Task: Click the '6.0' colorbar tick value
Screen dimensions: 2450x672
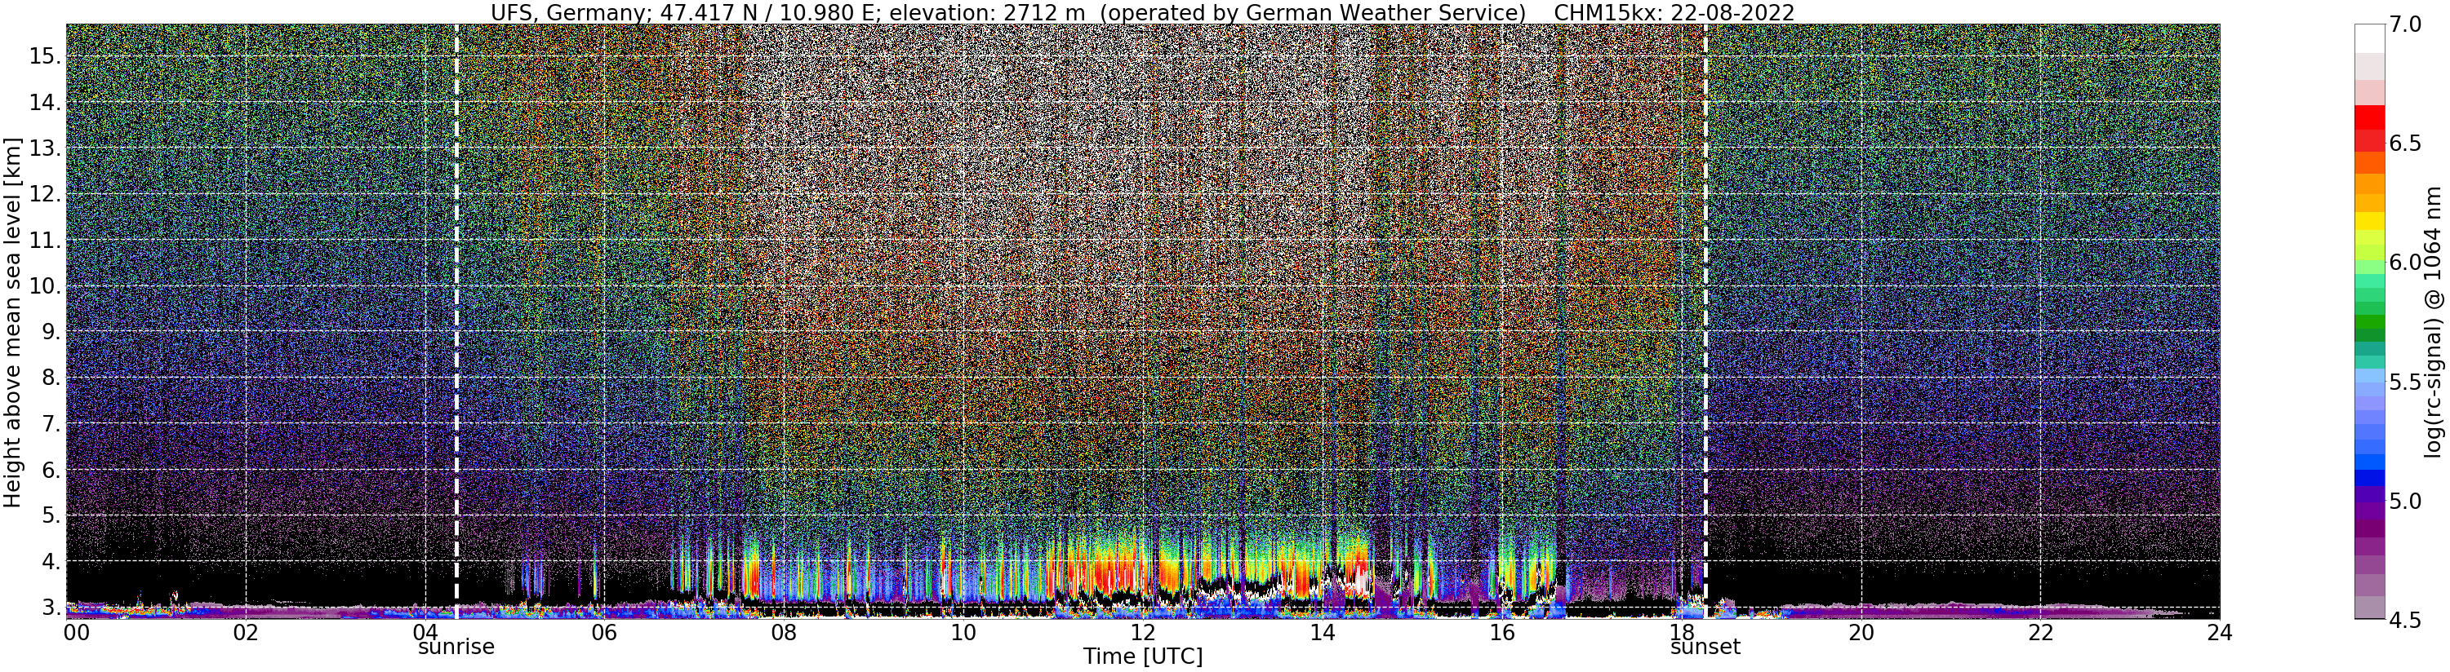Action: pyautogui.click(x=2404, y=263)
